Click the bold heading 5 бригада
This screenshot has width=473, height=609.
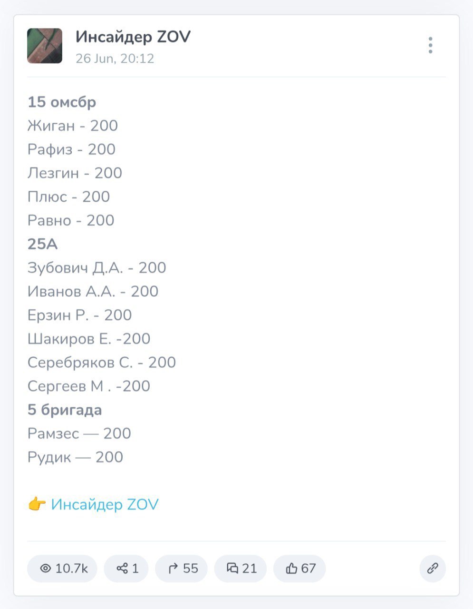click(x=65, y=410)
